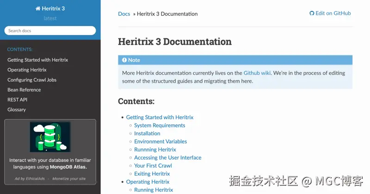Open Getting Started with Heritrix contents link
This screenshot has width=370, height=194.
point(160,117)
